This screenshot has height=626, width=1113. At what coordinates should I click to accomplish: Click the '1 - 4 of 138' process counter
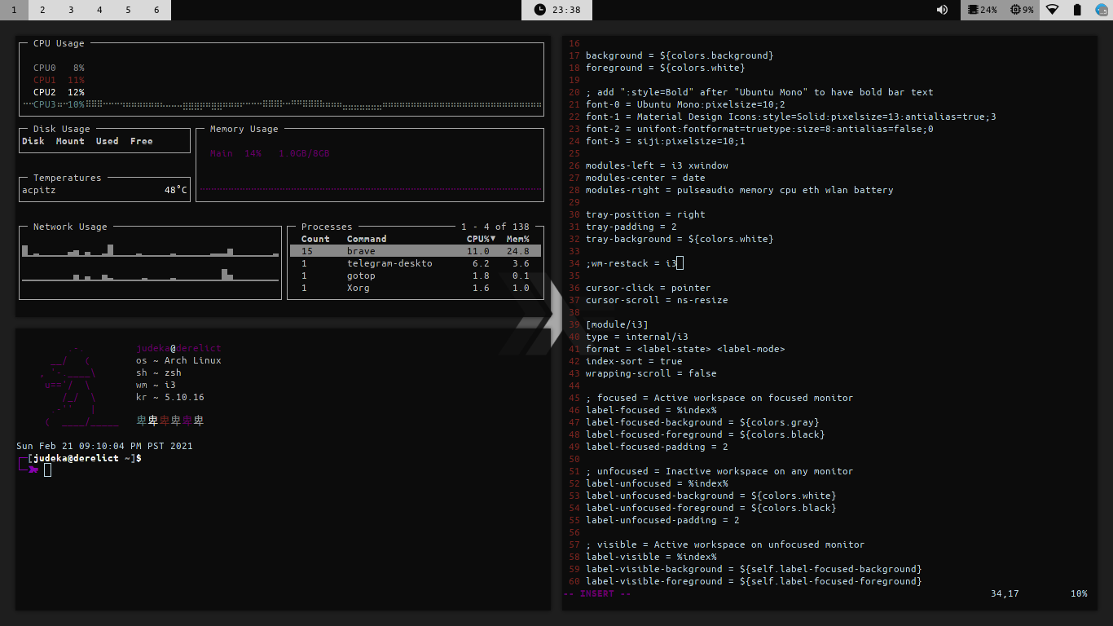point(495,227)
